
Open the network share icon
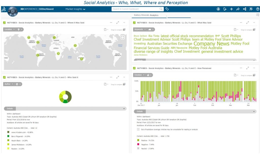(x=245, y=9)
